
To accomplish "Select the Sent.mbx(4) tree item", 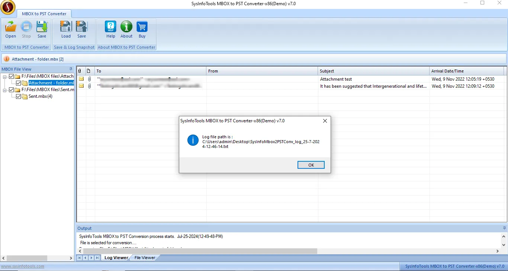I will [x=41, y=96].
